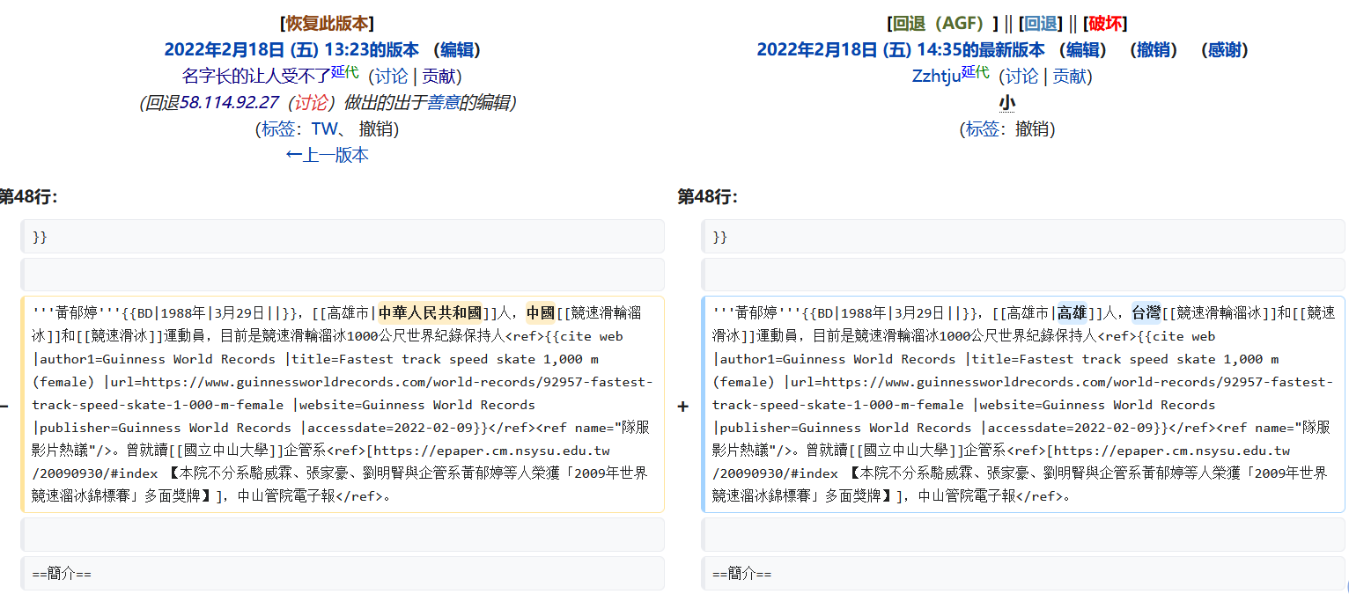Click 编辑 next to the 14:35 latest revision
1349x594 pixels.
pos(1082,49)
